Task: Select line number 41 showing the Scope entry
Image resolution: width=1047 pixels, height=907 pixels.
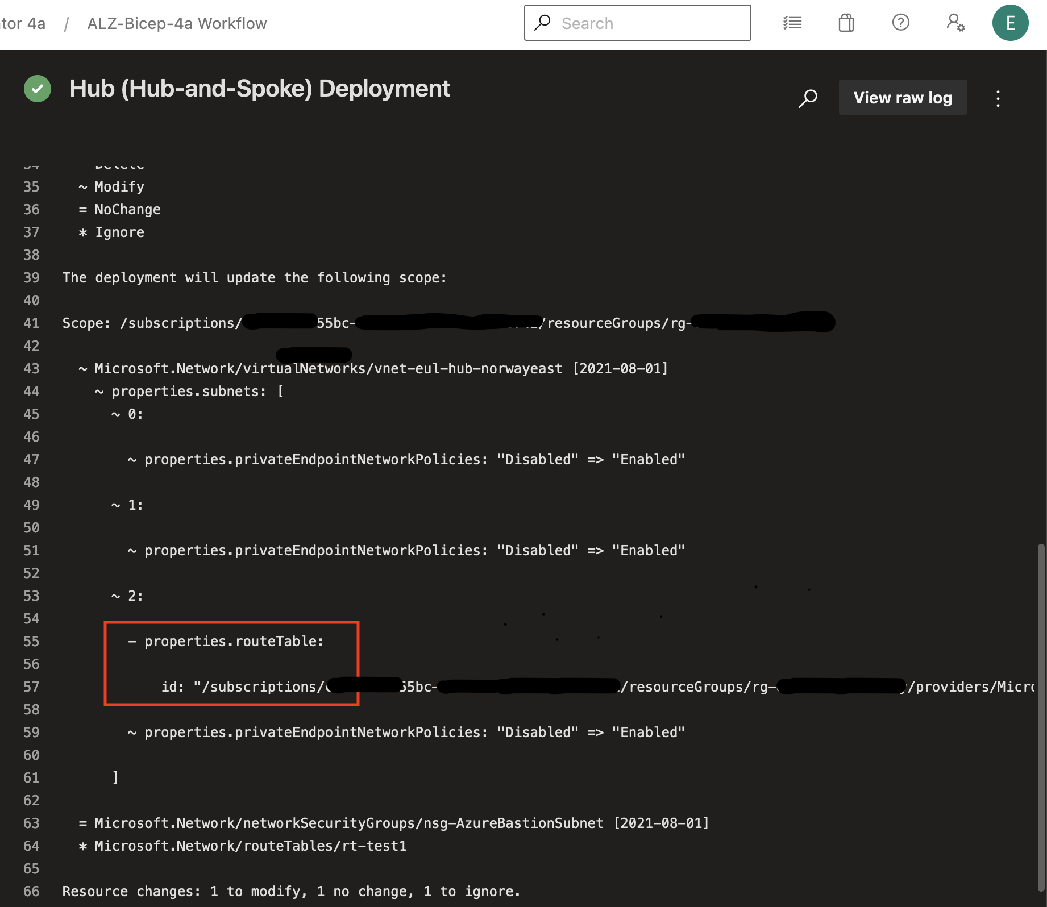Action: click(32, 323)
